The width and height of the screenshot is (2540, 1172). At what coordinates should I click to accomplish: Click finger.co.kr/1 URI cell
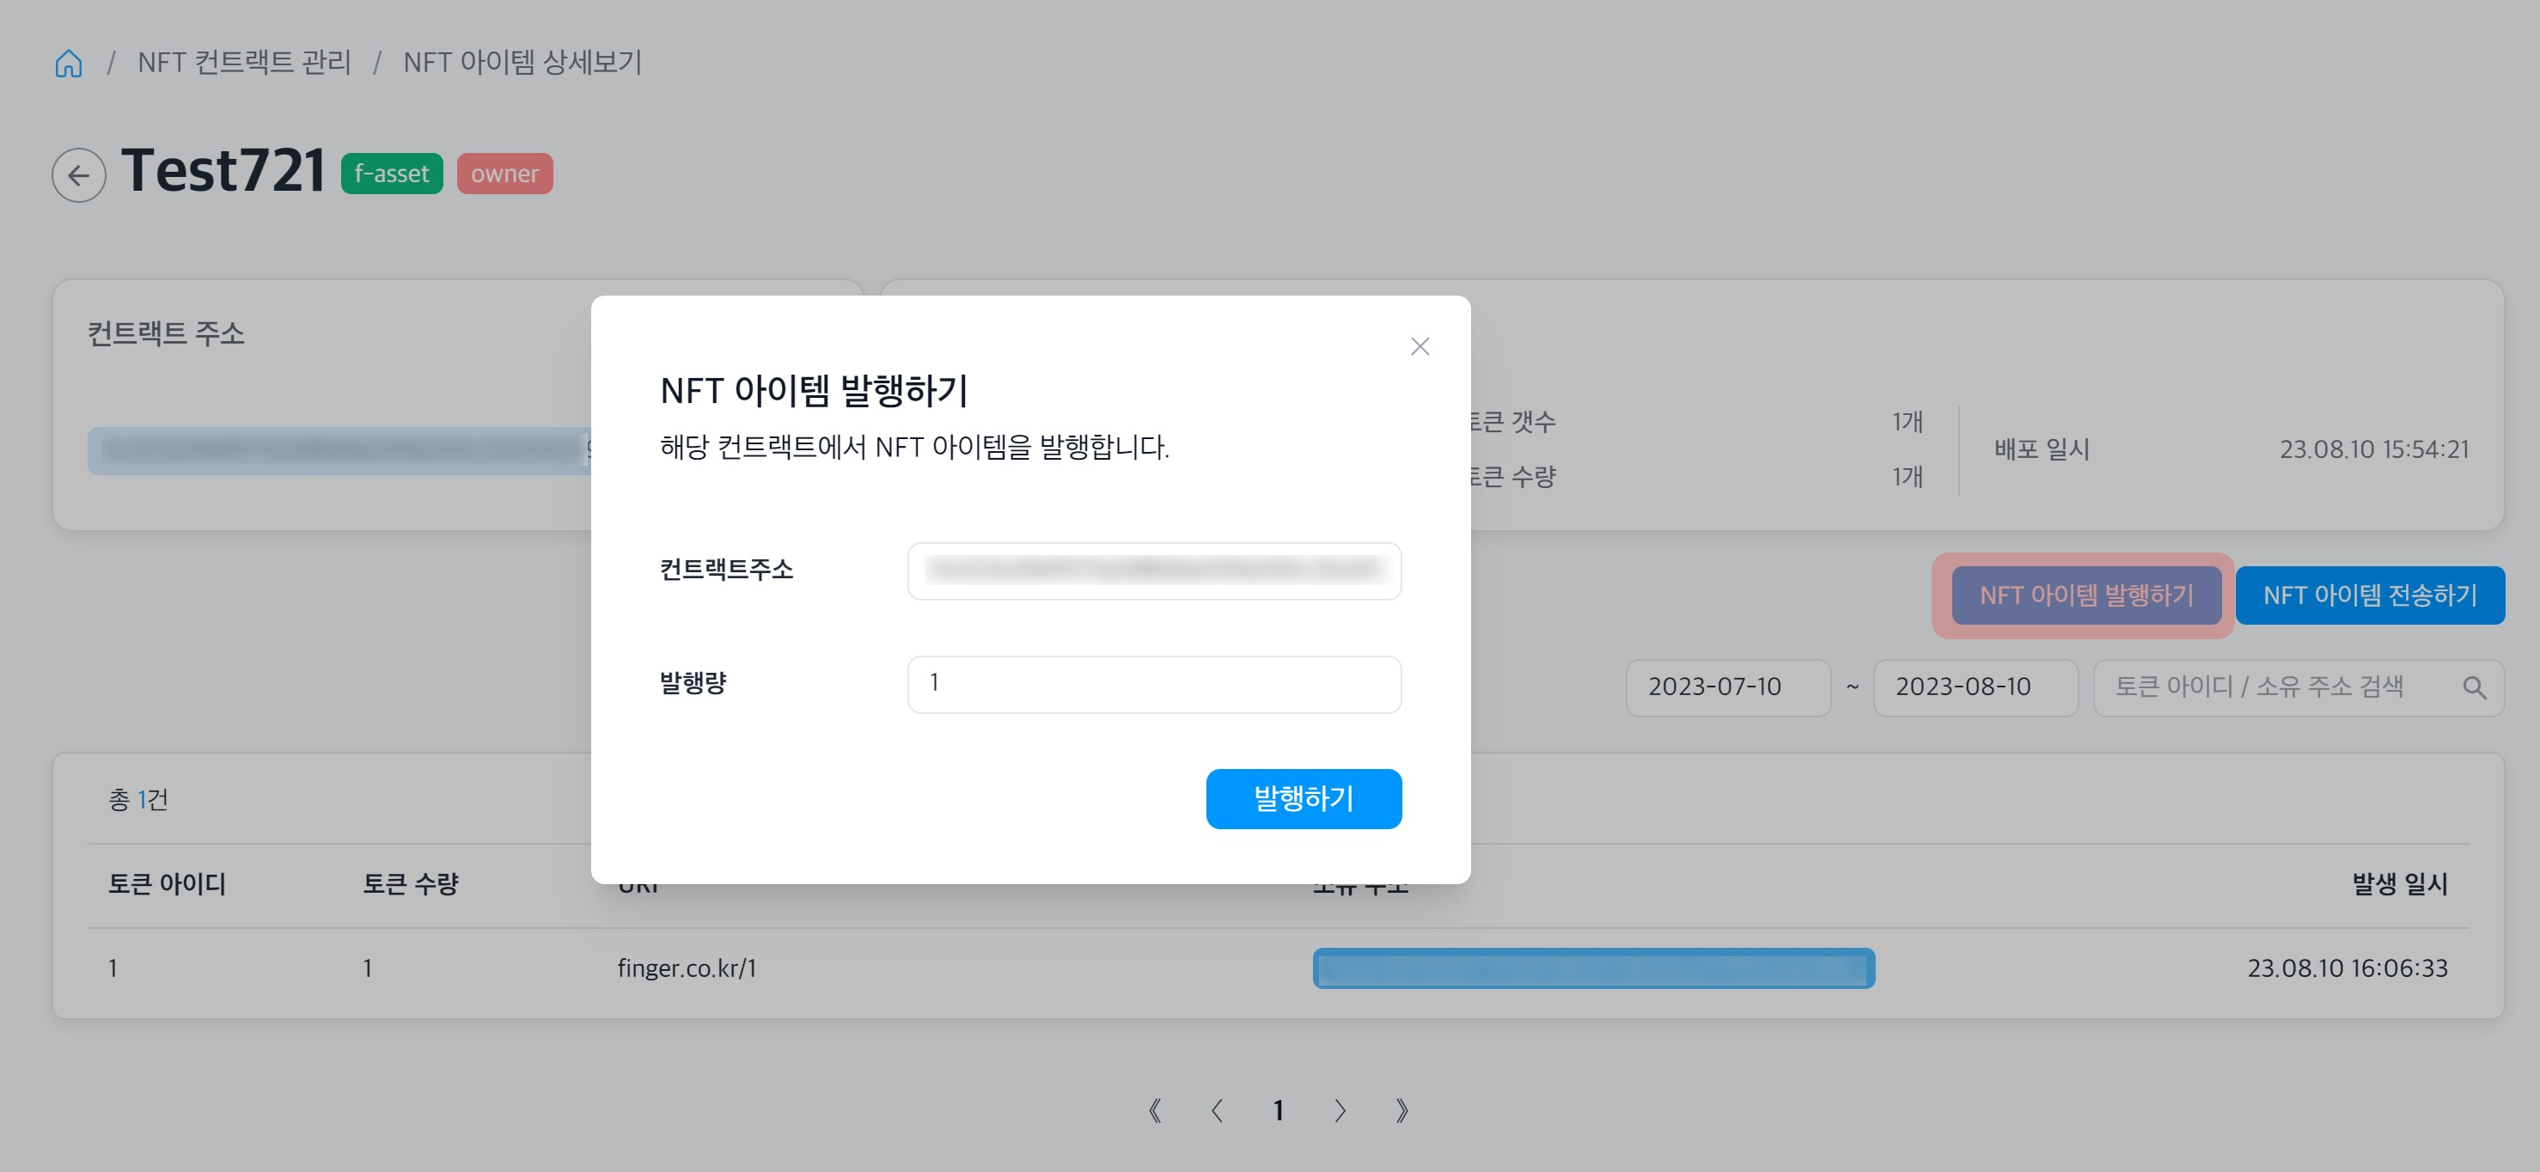687,968
